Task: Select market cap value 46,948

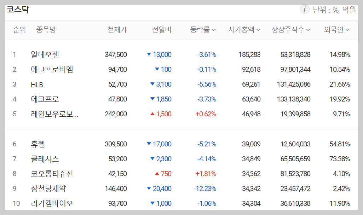Action: [x=251, y=114]
